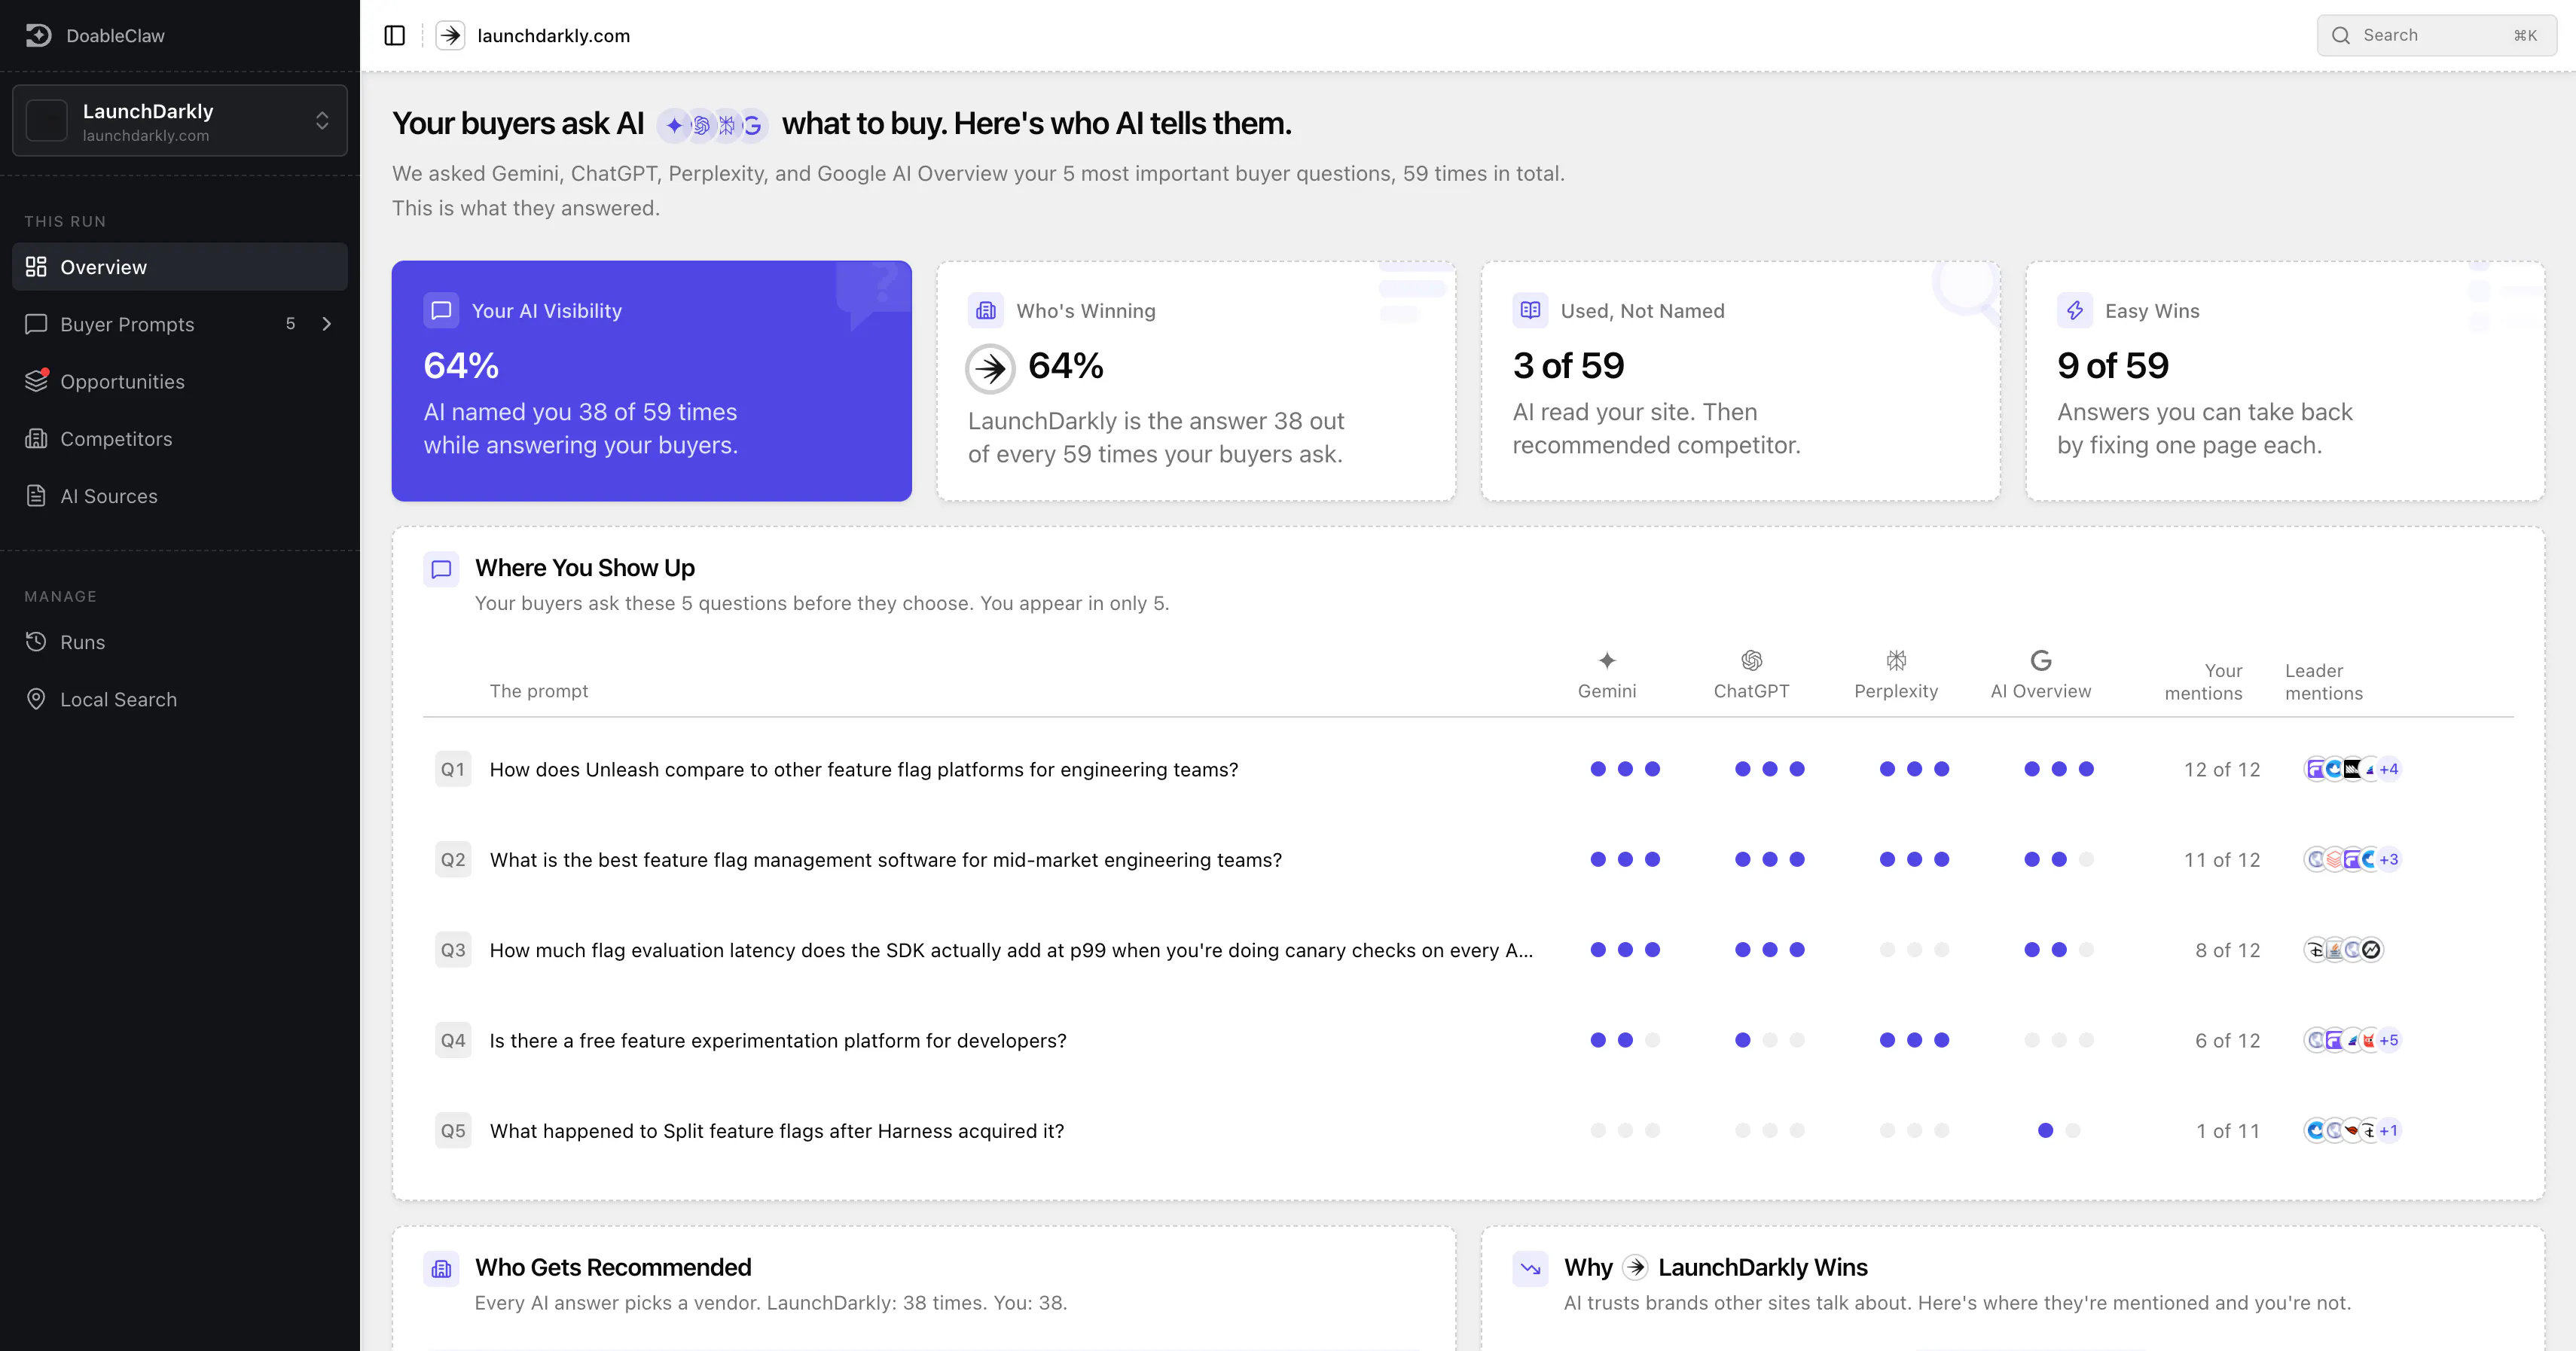Click the launchdarkly.com arrow favicon
This screenshot has height=1351, width=2576.
pyautogui.click(x=451, y=36)
